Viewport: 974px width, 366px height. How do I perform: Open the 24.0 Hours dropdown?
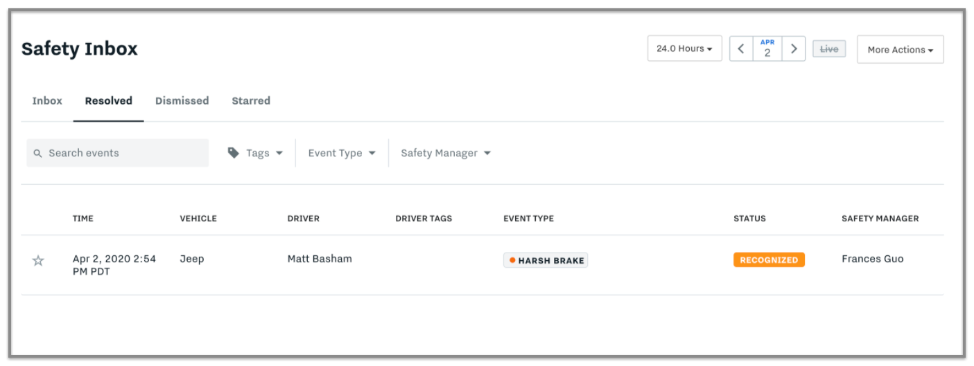[684, 48]
